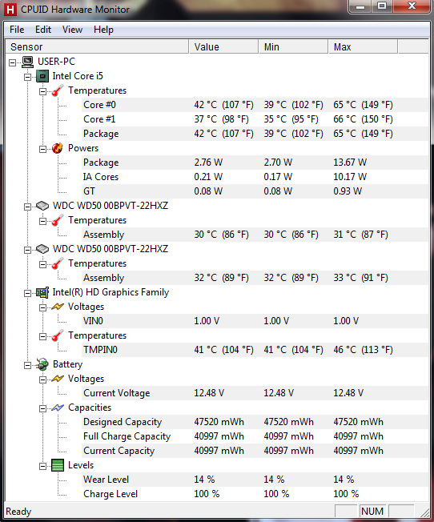Click the 46 °C (113 °F) TMPIN0 max value

click(x=363, y=350)
